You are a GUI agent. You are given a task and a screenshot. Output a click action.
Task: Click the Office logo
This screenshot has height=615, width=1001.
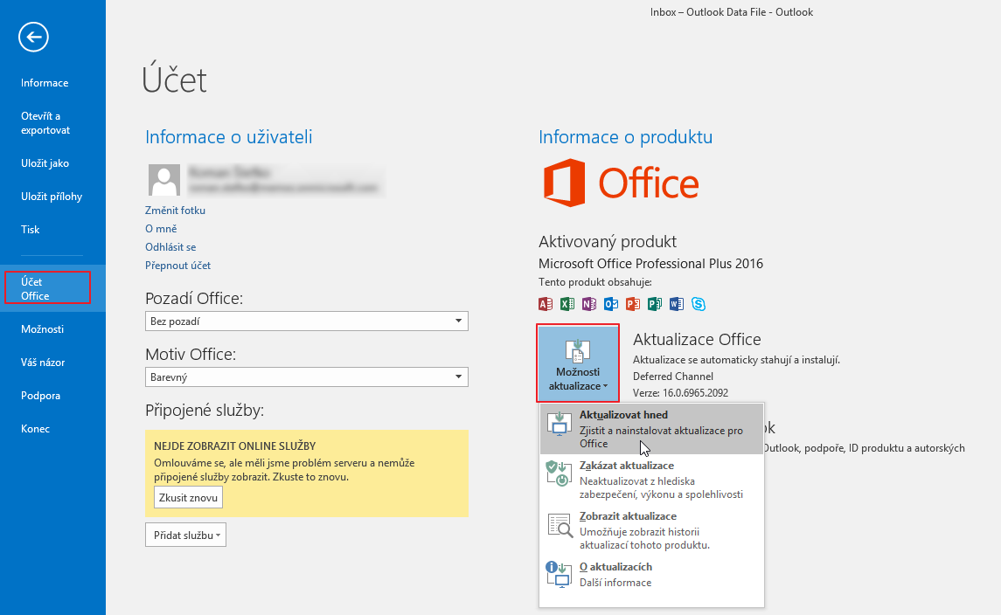pyautogui.click(x=622, y=183)
